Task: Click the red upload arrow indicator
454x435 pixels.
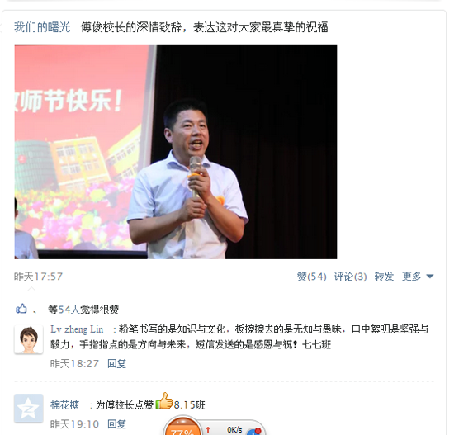Action: 208,430
